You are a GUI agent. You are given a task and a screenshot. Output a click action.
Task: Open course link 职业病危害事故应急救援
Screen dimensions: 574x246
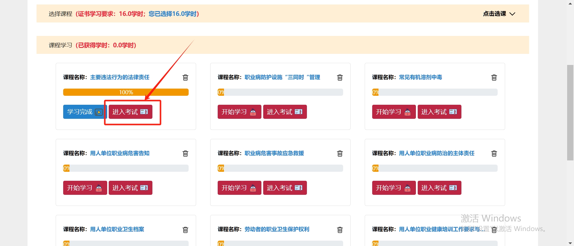pyautogui.click(x=274, y=153)
